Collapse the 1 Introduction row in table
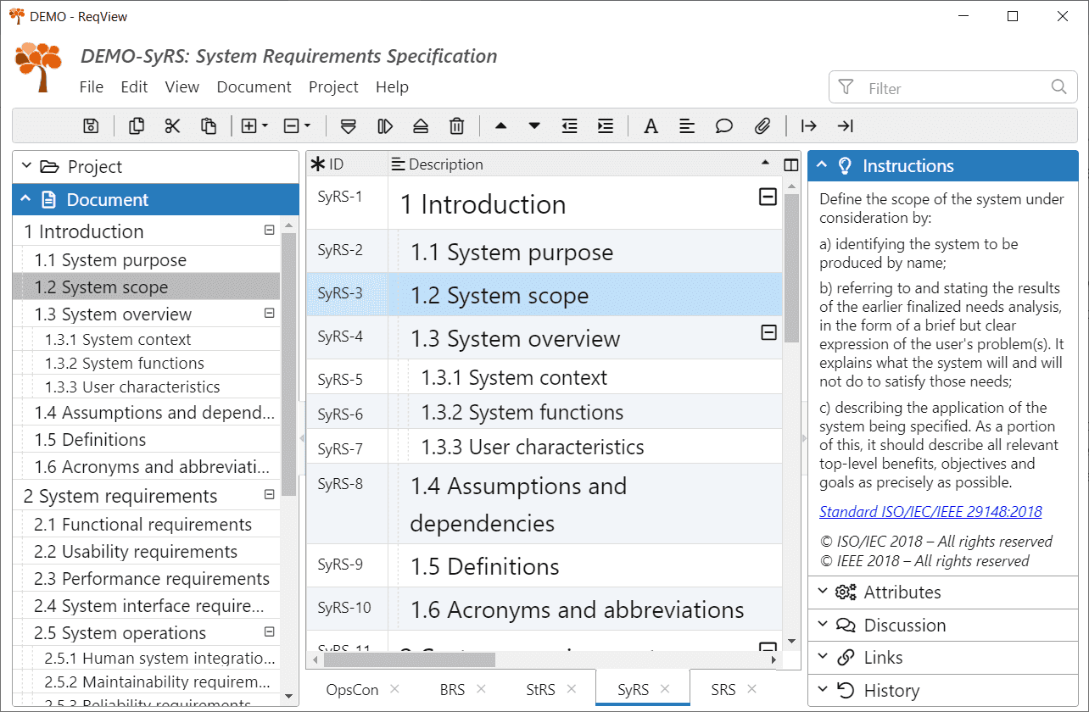The width and height of the screenshot is (1089, 712). coord(768,197)
